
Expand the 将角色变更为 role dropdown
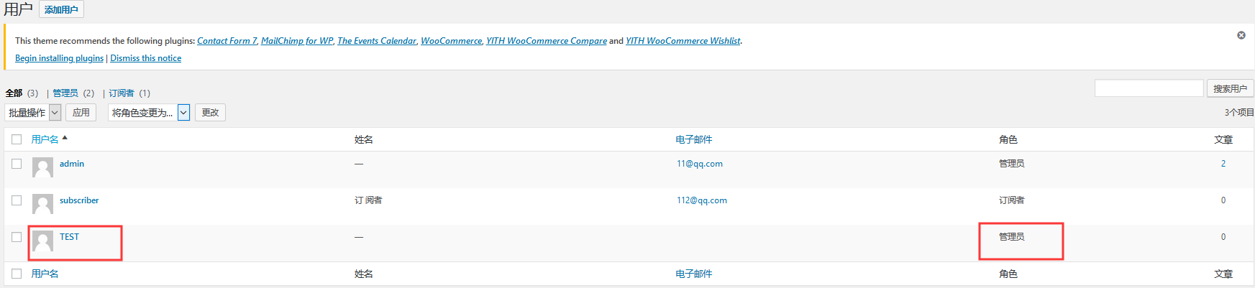pos(148,113)
